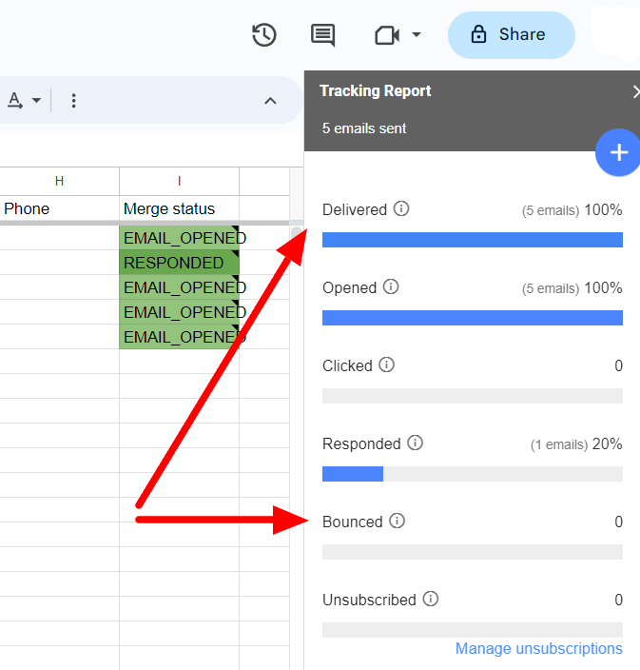Open version history clock icon
The image size is (640, 670).
click(263, 35)
